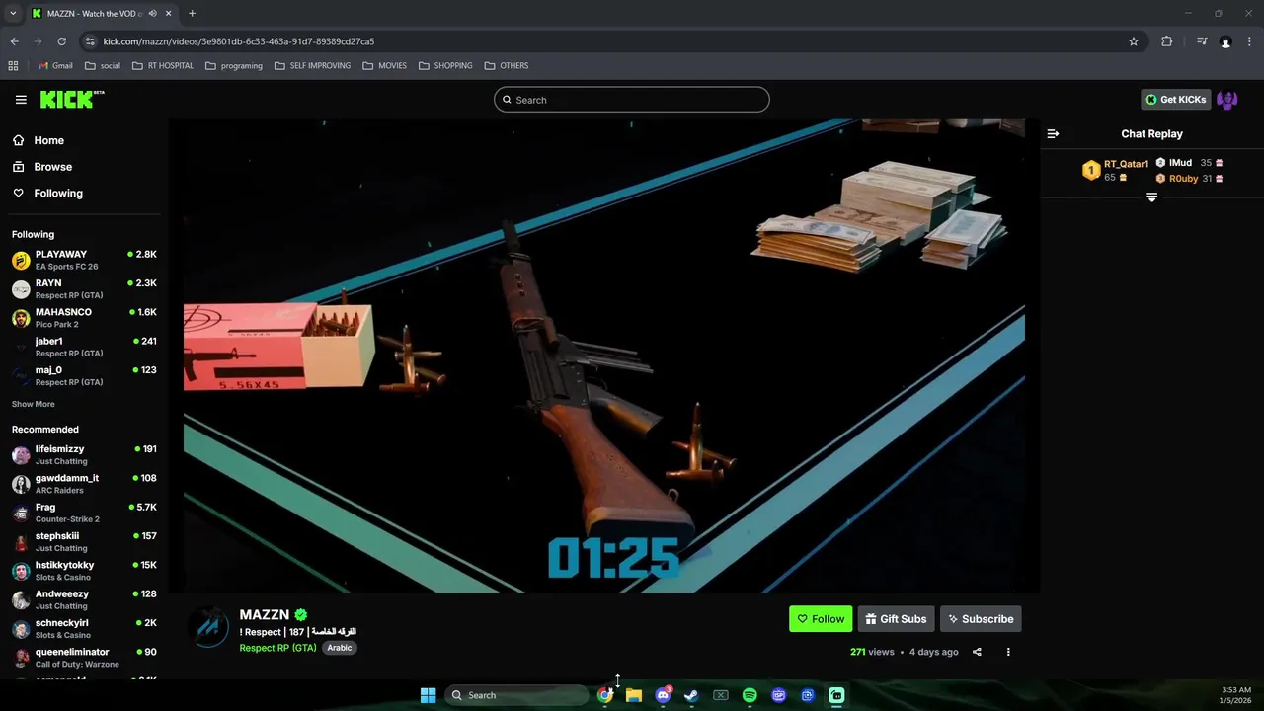Follow the MAZZN channel

coord(821,619)
